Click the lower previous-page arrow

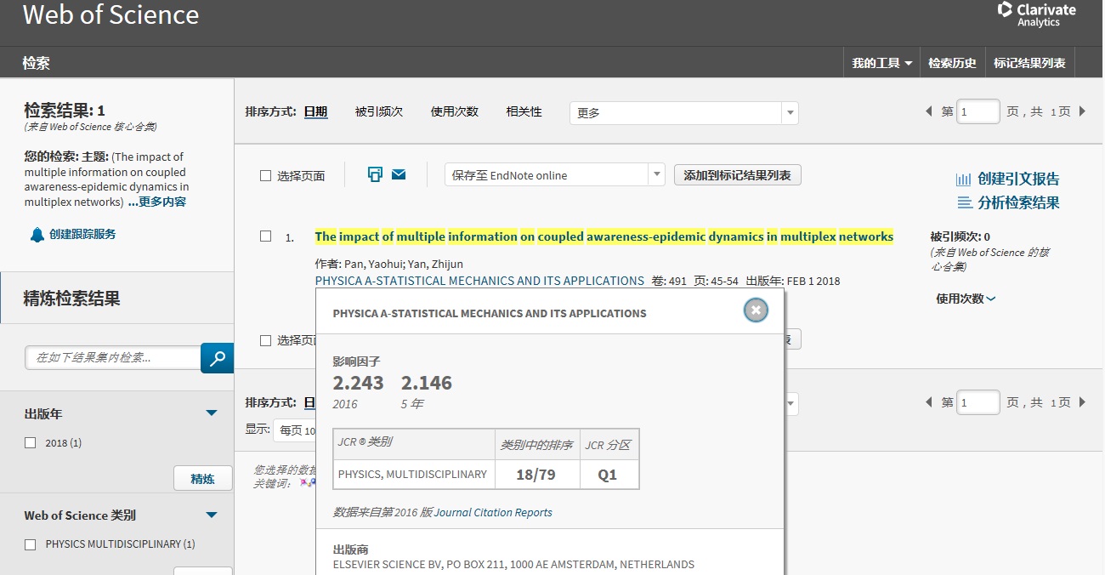click(929, 402)
